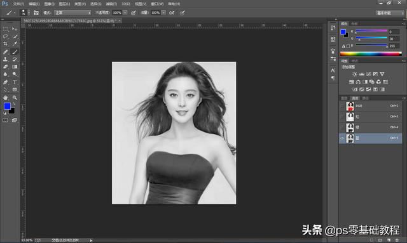Select the Hand tool
The width and height of the screenshot is (407, 243).
5,98
